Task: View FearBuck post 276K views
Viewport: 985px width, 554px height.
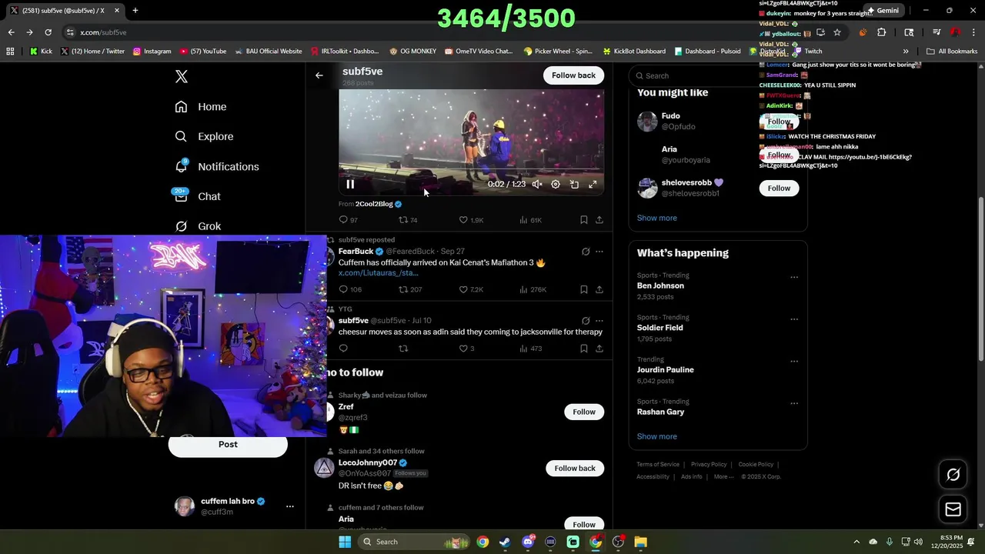Action: (x=533, y=289)
